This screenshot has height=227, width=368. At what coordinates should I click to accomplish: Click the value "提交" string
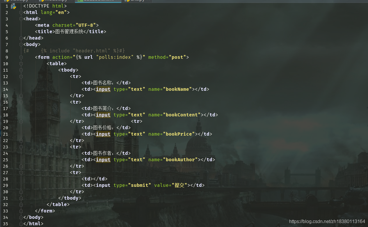(179, 185)
